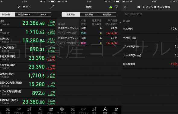Select the 市況一覧 tab

click(x=7, y=14)
